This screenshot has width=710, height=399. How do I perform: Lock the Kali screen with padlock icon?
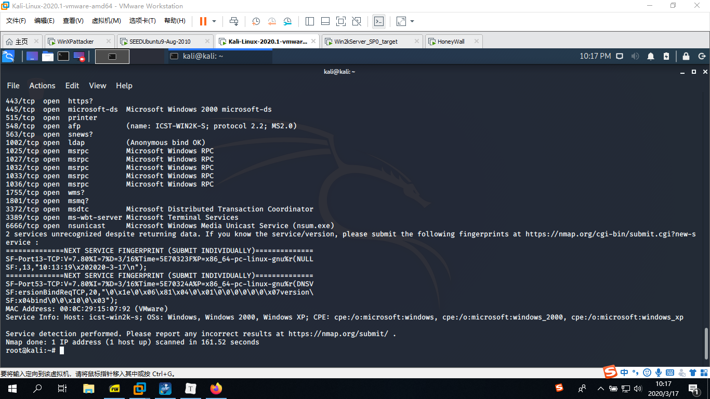pyautogui.click(x=686, y=56)
